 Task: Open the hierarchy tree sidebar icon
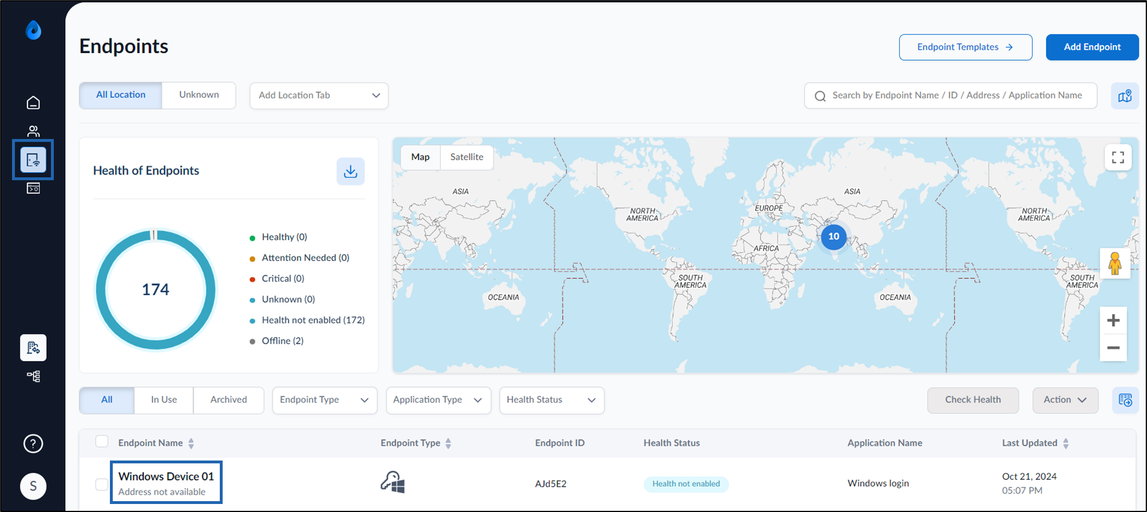pyautogui.click(x=33, y=376)
